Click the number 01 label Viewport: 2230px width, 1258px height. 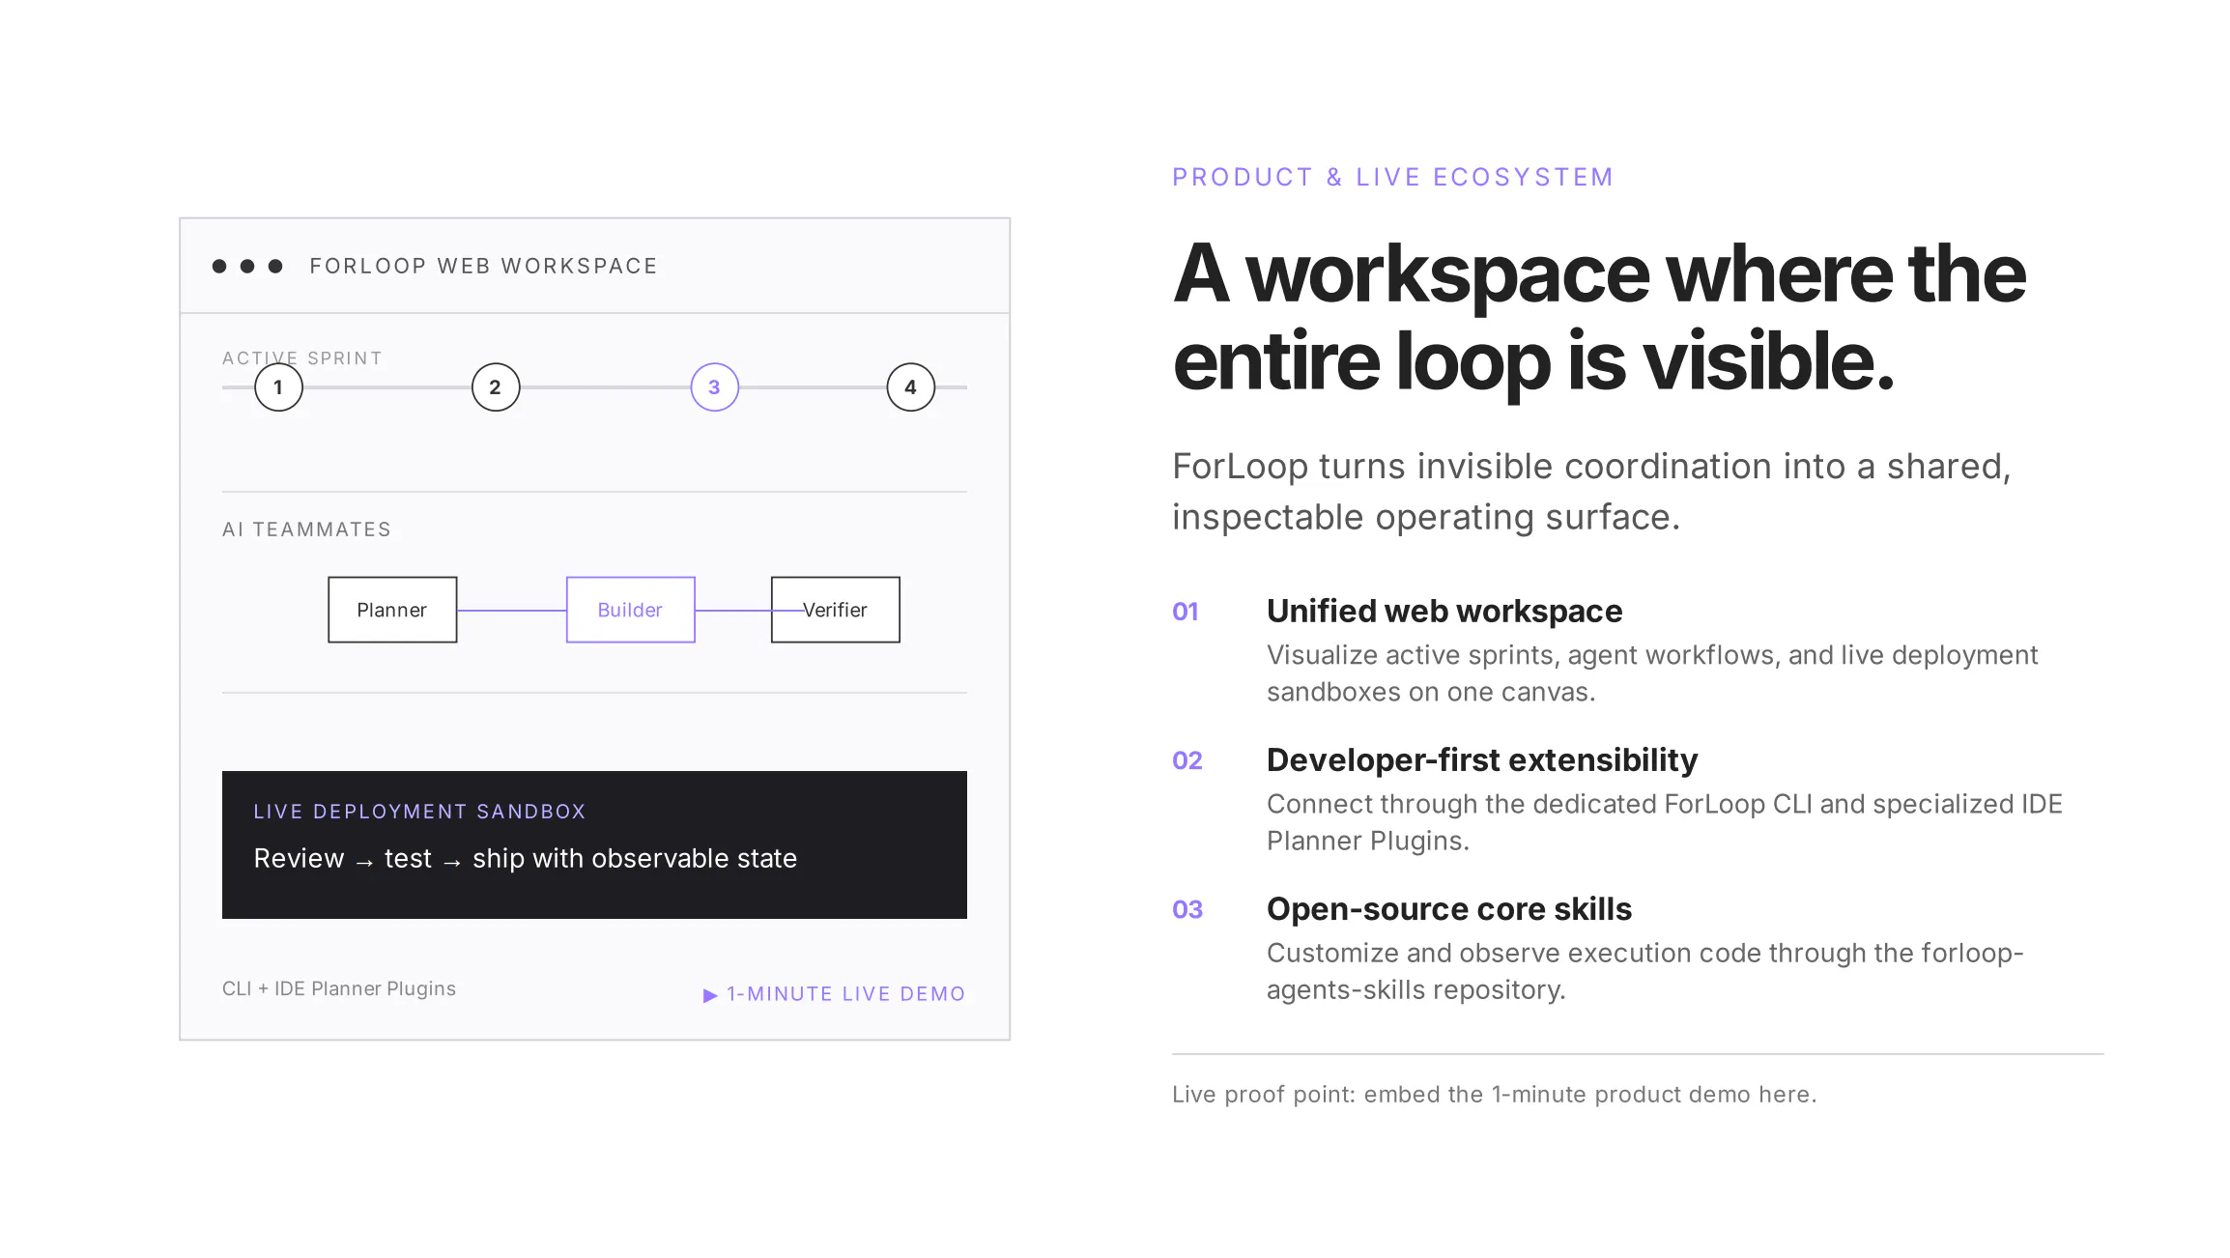pyautogui.click(x=1186, y=612)
